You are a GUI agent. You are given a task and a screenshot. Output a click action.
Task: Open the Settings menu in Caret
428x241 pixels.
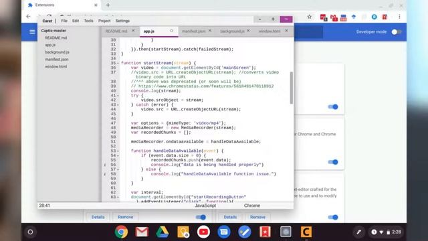click(122, 21)
